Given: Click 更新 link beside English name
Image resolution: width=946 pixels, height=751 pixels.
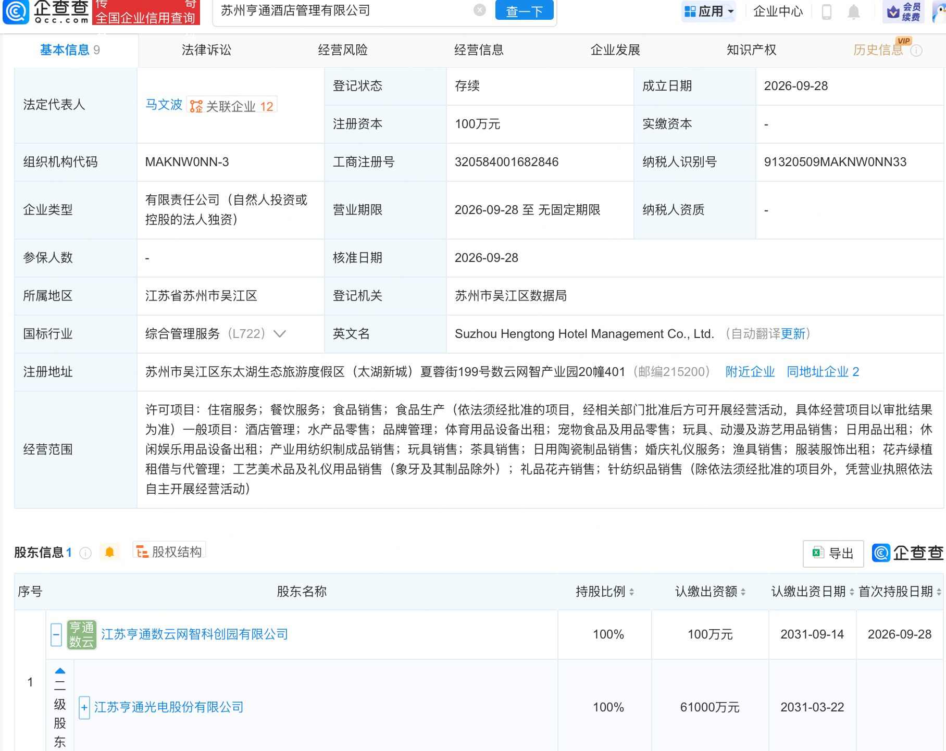Looking at the screenshot, I should (x=793, y=334).
